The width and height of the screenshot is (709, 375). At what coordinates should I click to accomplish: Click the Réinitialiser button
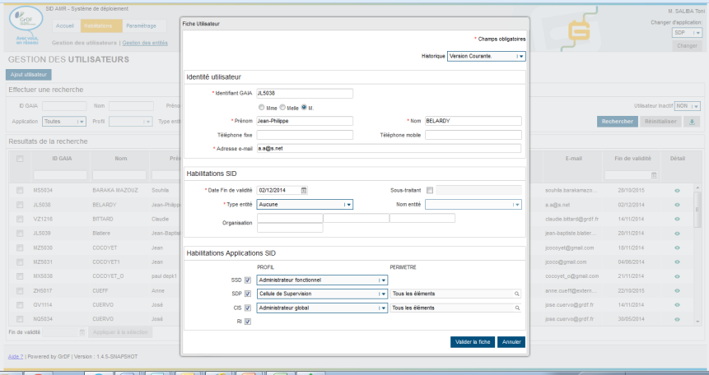pos(660,122)
